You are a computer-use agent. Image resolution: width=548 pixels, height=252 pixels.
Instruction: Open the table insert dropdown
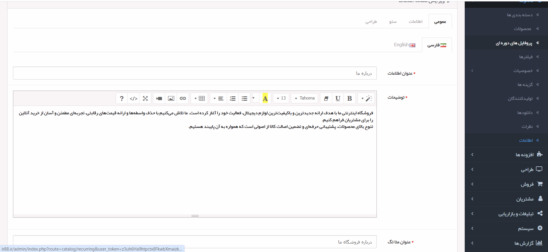click(x=199, y=98)
